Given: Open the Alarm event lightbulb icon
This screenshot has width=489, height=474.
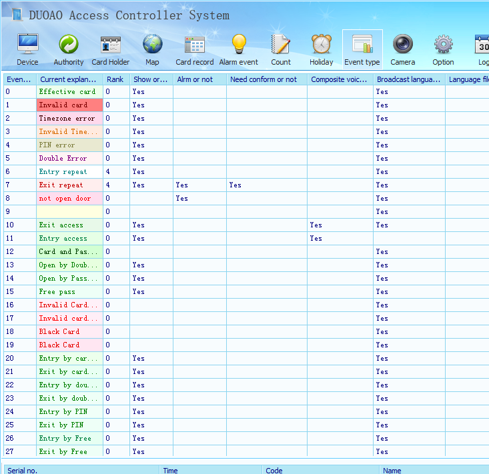Looking at the screenshot, I should coord(239,50).
